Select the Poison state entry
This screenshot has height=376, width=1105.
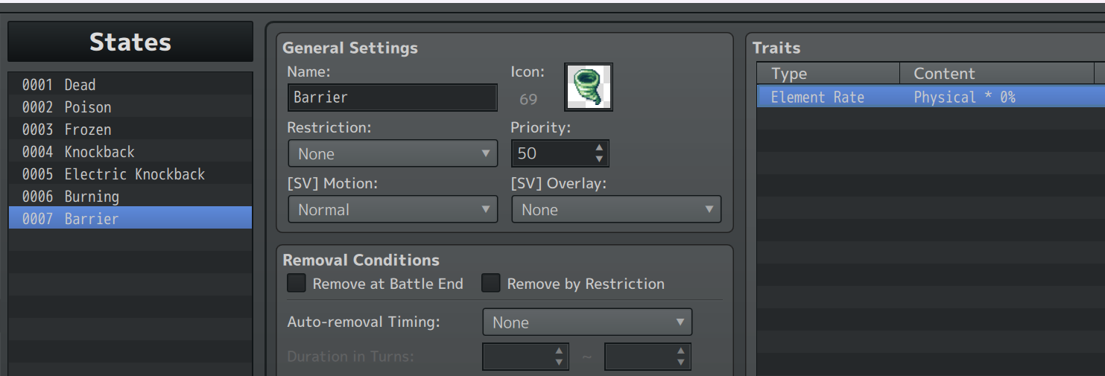(x=130, y=106)
